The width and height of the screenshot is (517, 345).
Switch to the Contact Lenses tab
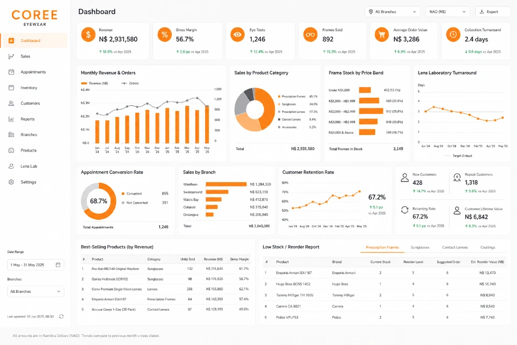tap(455, 247)
